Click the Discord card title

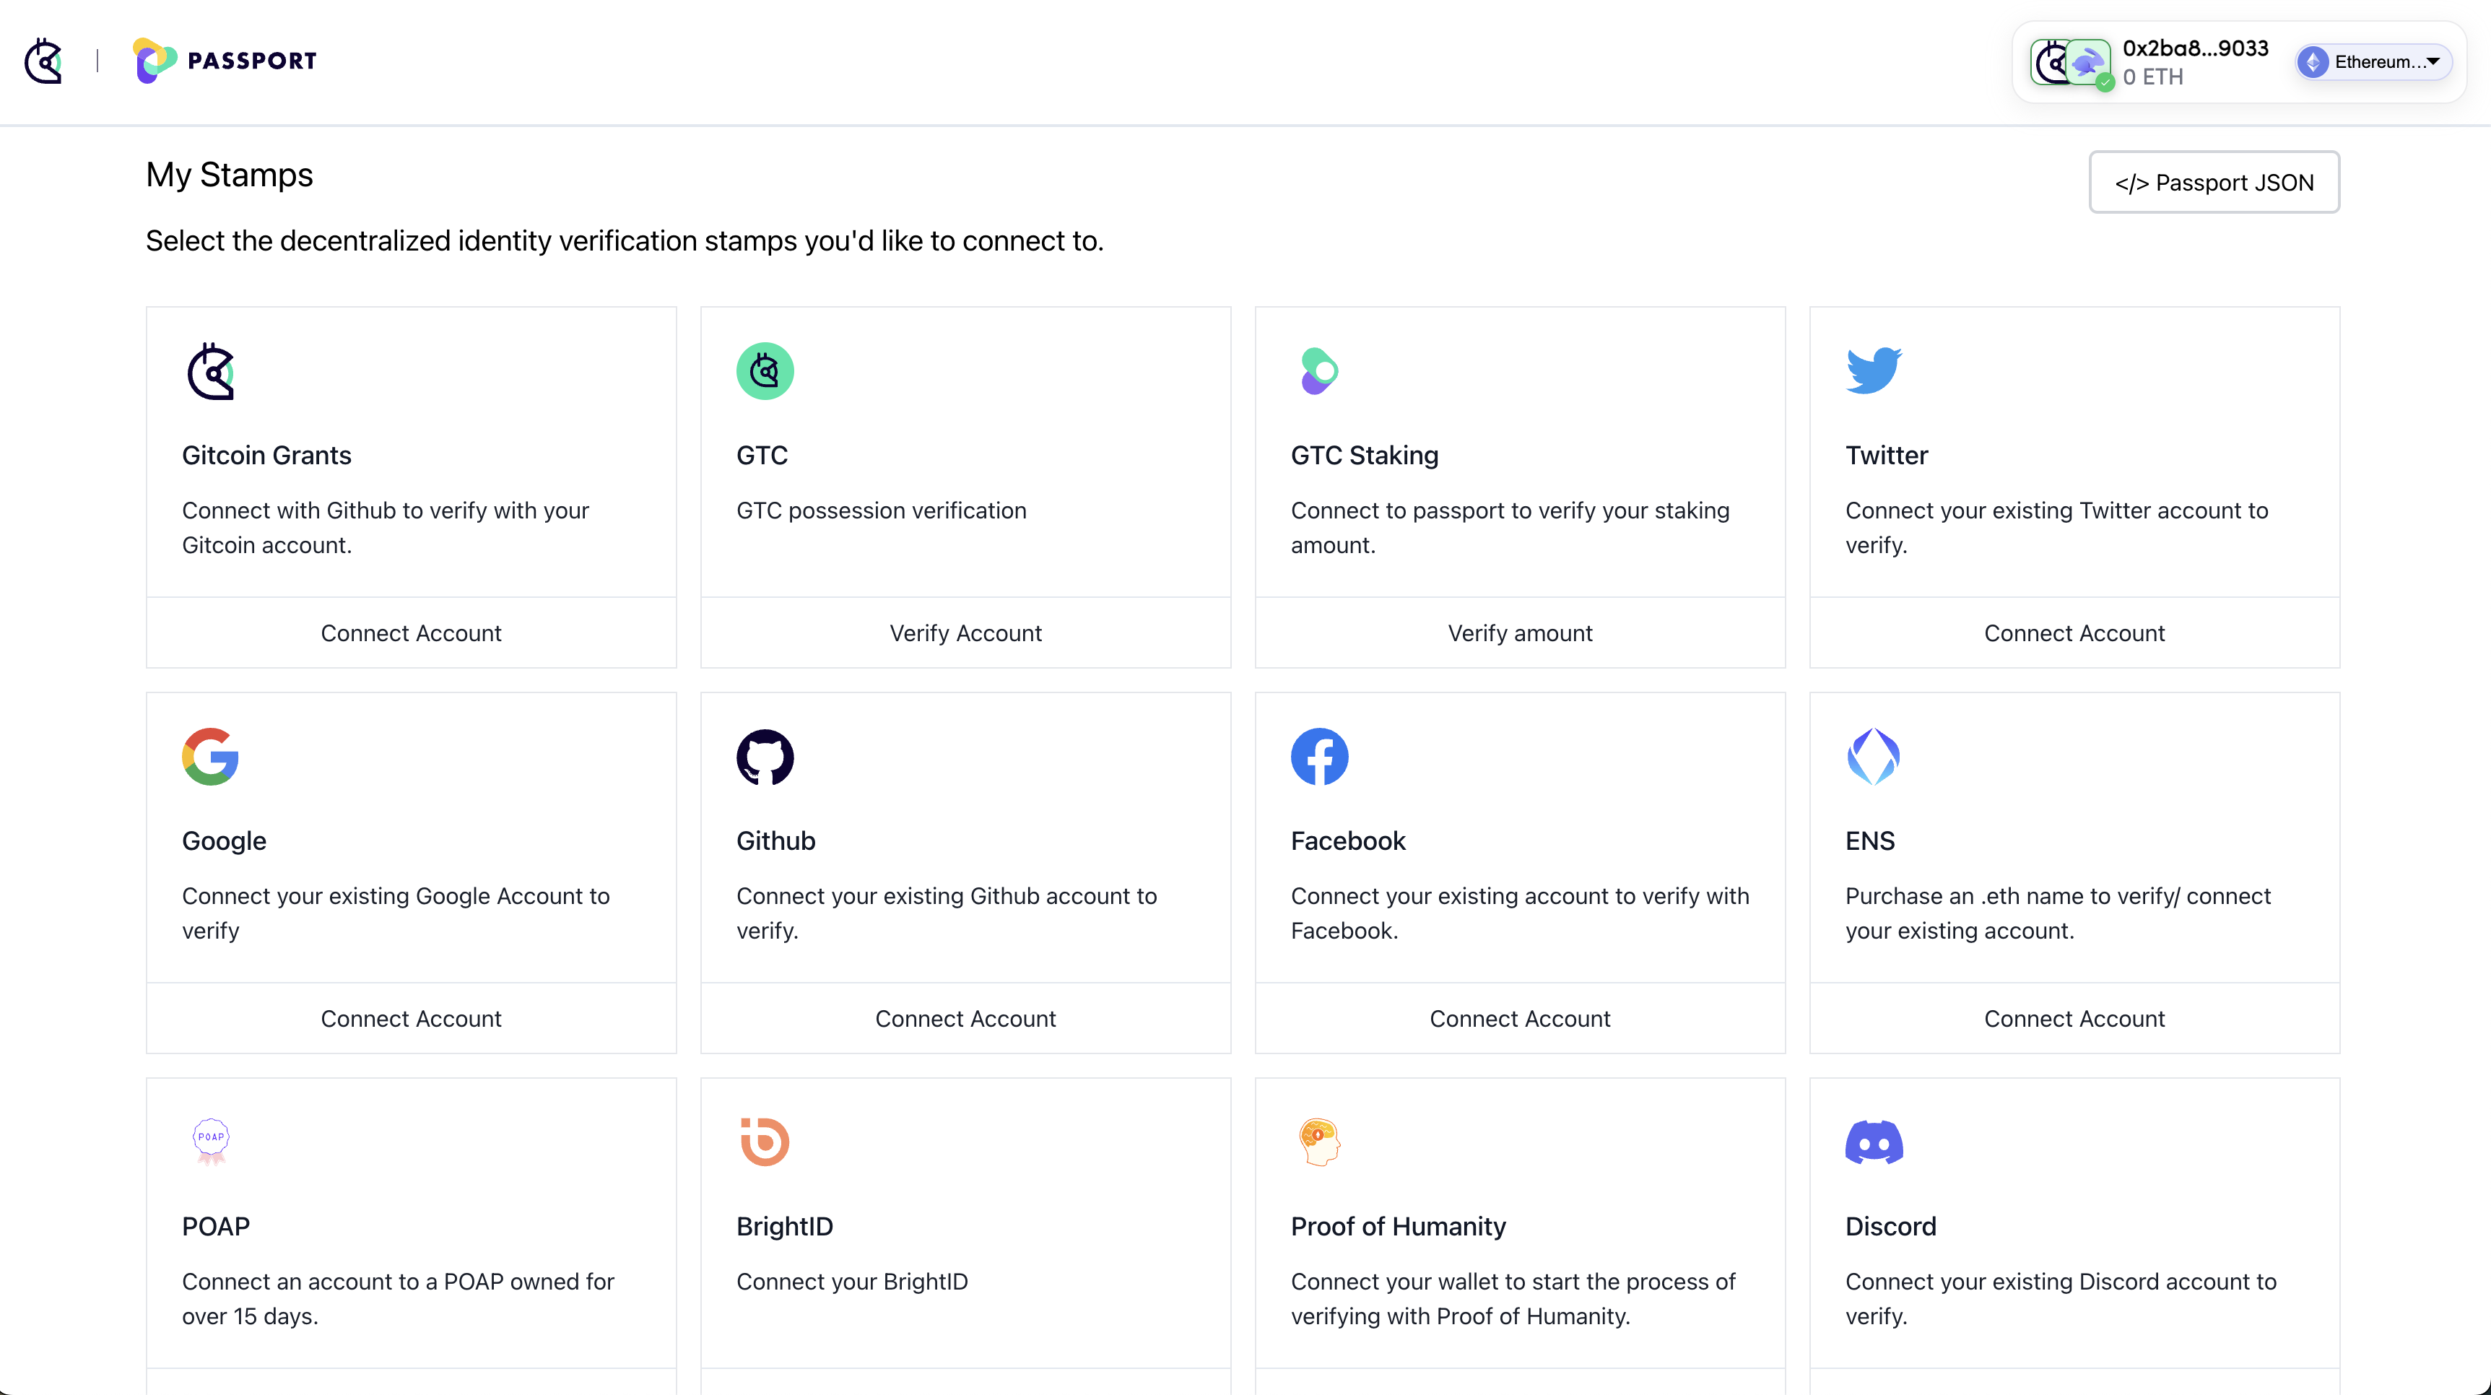pos(1890,1227)
